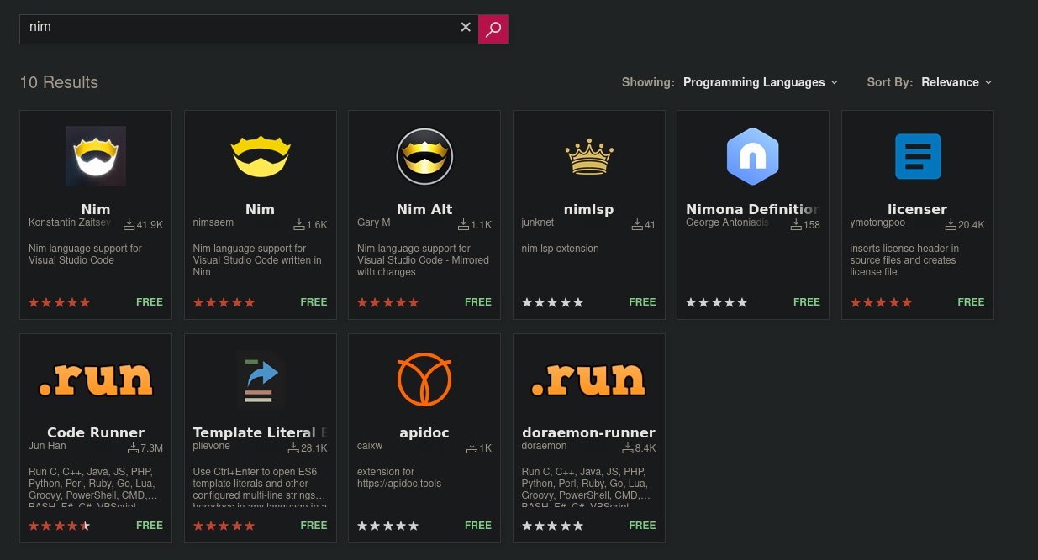Click description 'extension for https://apidoc.tools'

click(x=399, y=478)
